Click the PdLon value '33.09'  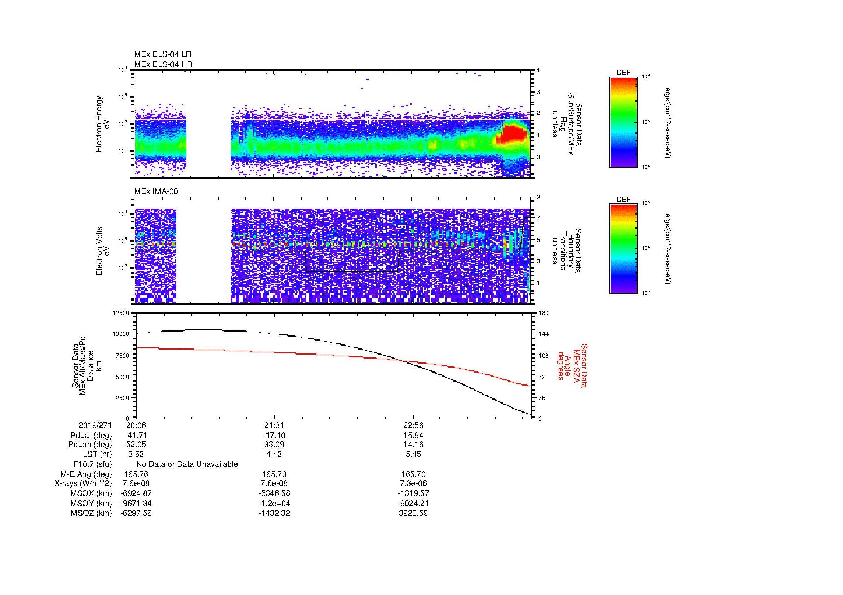click(x=274, y=445)
